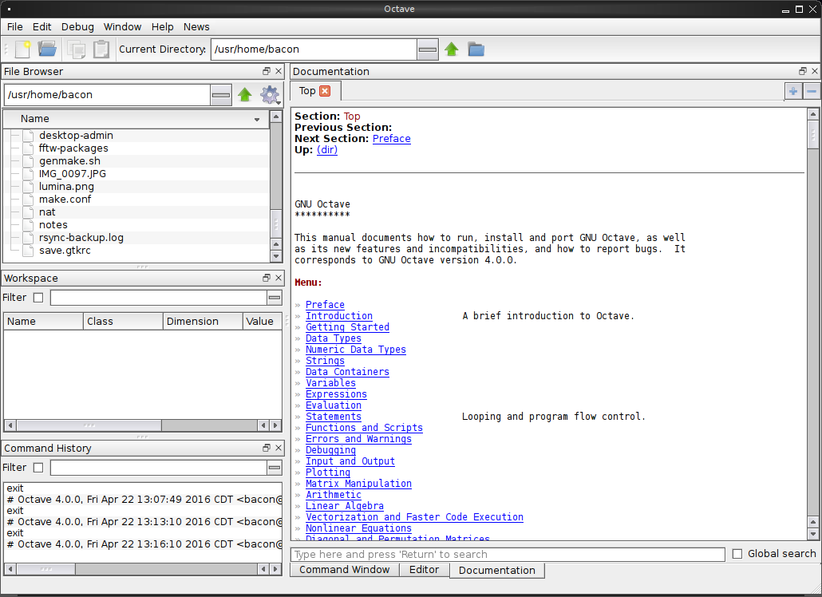Open the News menu
822x597 pixels.
tap(196, 26)
